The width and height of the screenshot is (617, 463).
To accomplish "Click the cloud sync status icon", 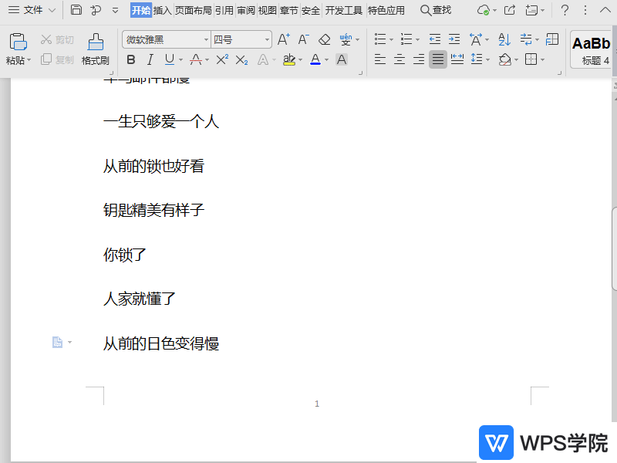I will (484, 10).
